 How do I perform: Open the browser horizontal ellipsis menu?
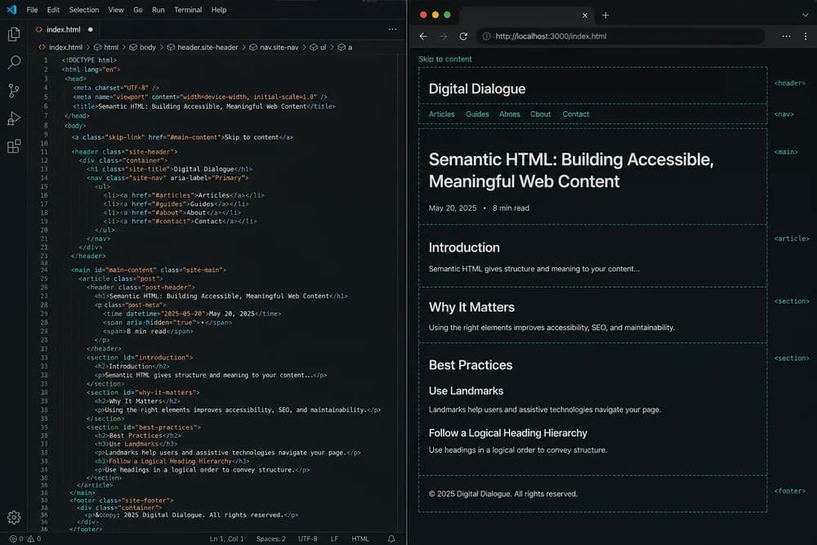[786, 36]
